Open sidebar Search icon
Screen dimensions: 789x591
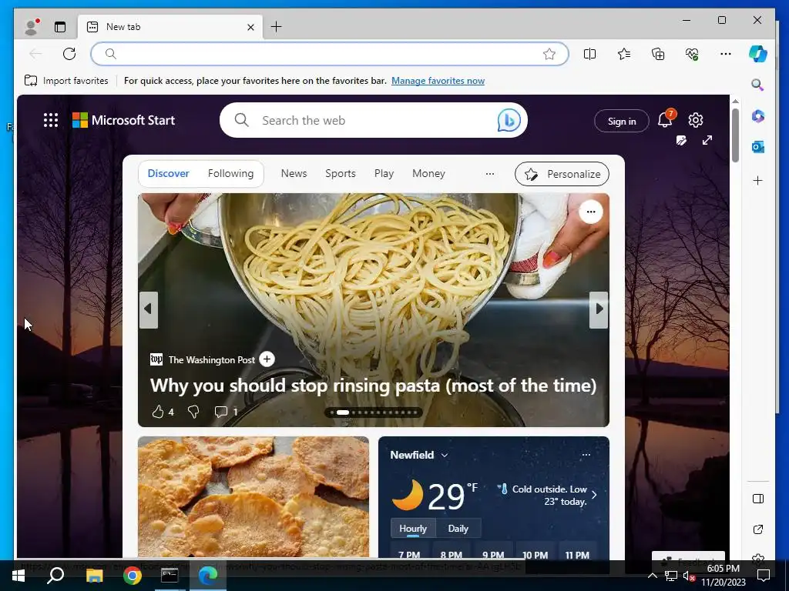tap(758, 85)
